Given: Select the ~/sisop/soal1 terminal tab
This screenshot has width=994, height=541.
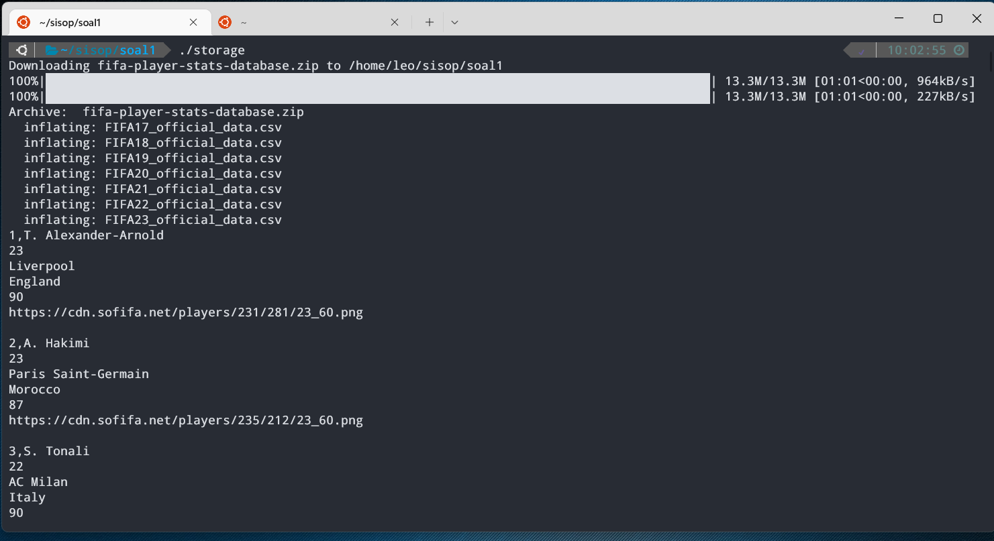Looking at the screenshot, I should click(101, 21).
